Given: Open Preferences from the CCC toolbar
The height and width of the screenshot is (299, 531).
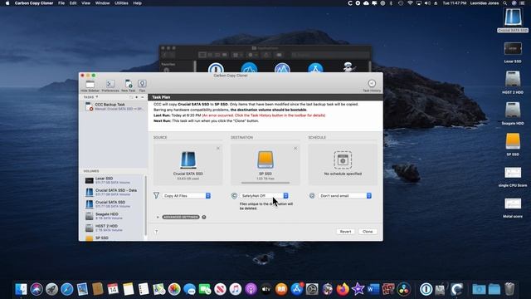Looking at the screenshot, I should 110,86.
